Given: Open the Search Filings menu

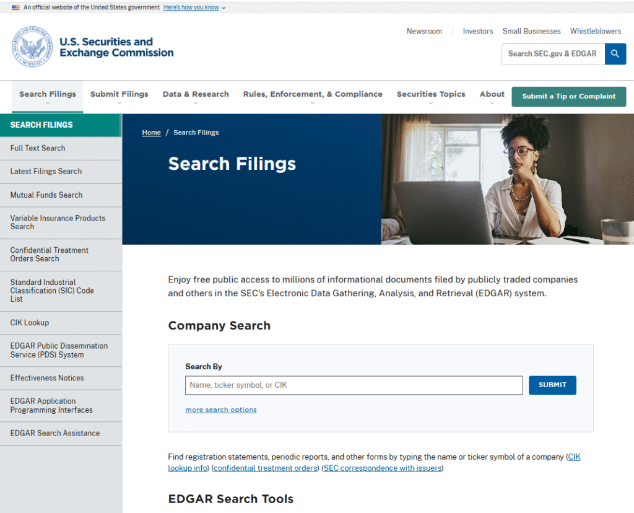Looking at the screenshot, I should click(48, 97).
